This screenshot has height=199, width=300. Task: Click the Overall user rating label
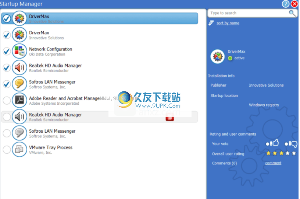click(x=228, y=154)
